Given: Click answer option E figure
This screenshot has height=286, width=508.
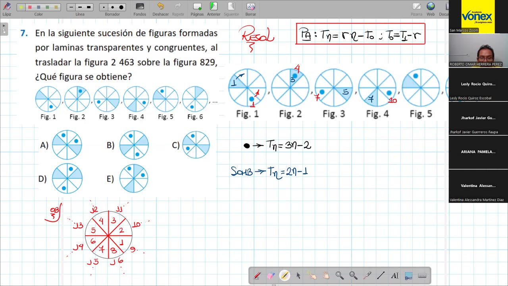Looking at the screenshot, I should [134, 178].
